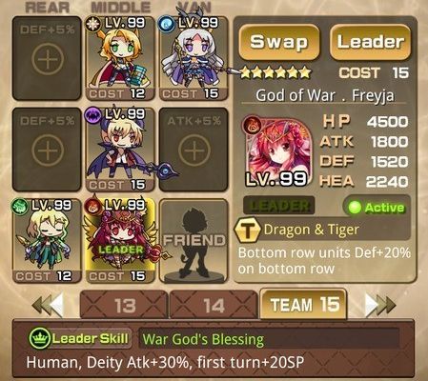Select the green-robed sleeping unit in rear row
The image size is (428, 381).
tap(47, 241)
